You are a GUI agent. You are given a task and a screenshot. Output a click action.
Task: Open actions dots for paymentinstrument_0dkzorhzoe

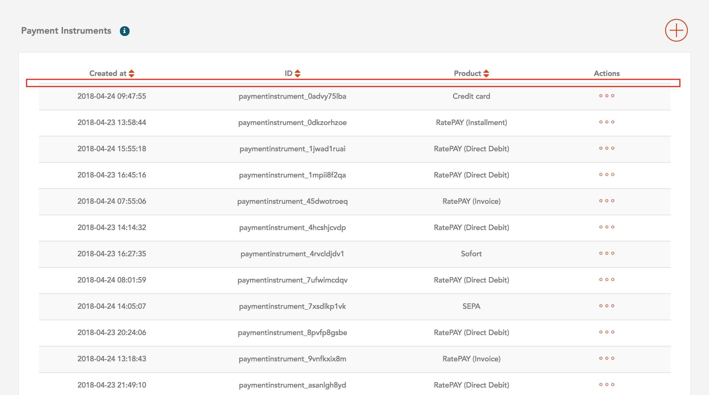click(607, 122)
